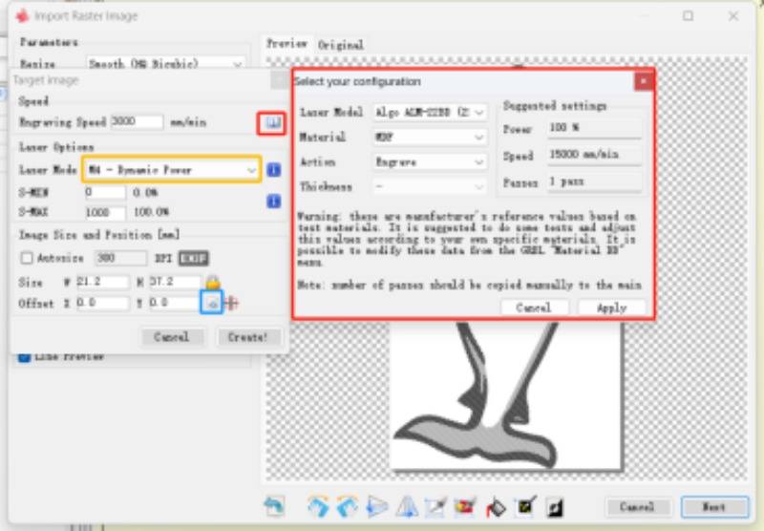764x531 pixels.
Task: Click Apply in the configuration dialog
Action: point(611,308)
